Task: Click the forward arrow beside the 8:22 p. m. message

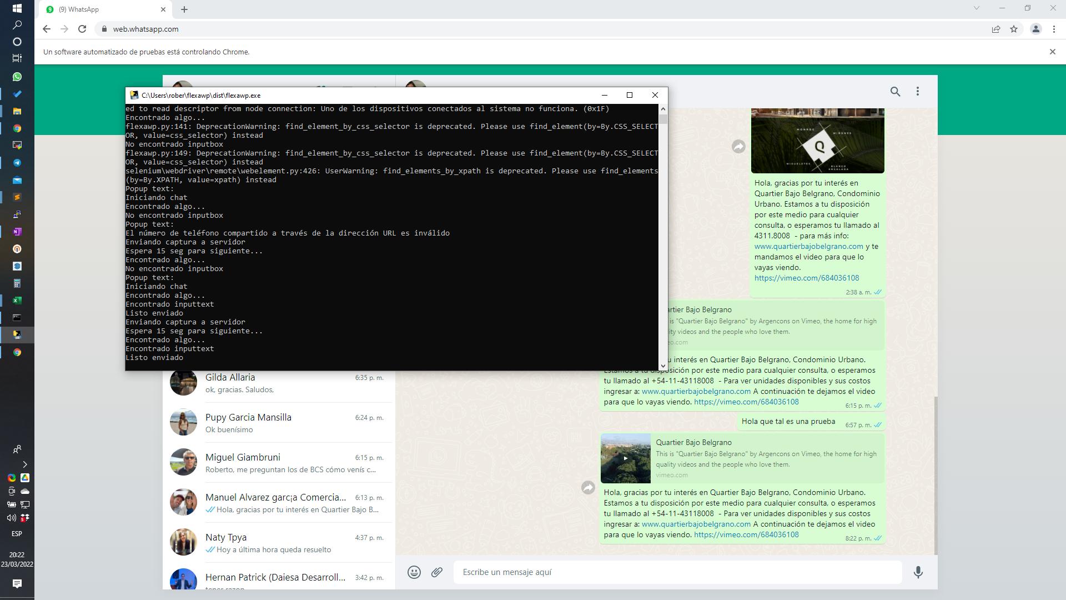Action: (x=588, y=488)
